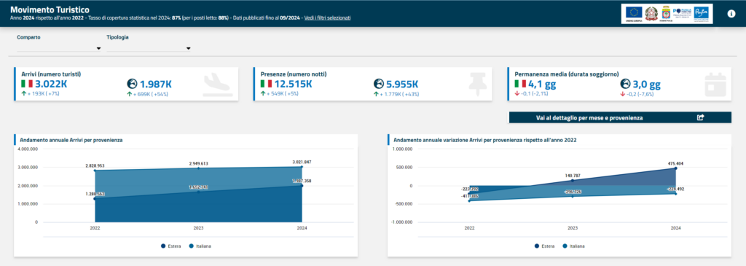The width and height of the screenshot is (746, 266).
Task: Click the Andamento annuale Arrivi per provenienza title
Action: pos(71,140)
